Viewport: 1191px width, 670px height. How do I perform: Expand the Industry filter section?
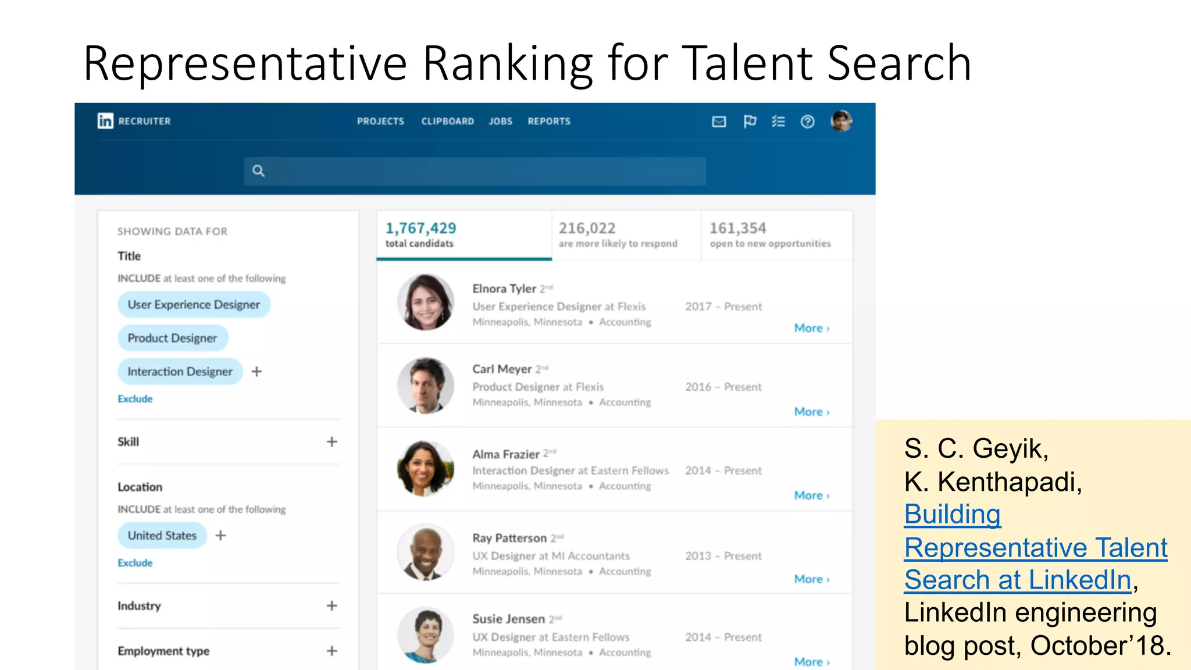coord(331,605)
